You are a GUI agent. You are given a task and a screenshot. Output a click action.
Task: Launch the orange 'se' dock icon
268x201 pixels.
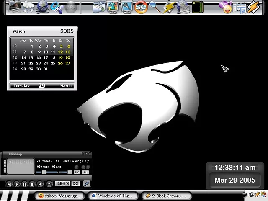point(141,7)
